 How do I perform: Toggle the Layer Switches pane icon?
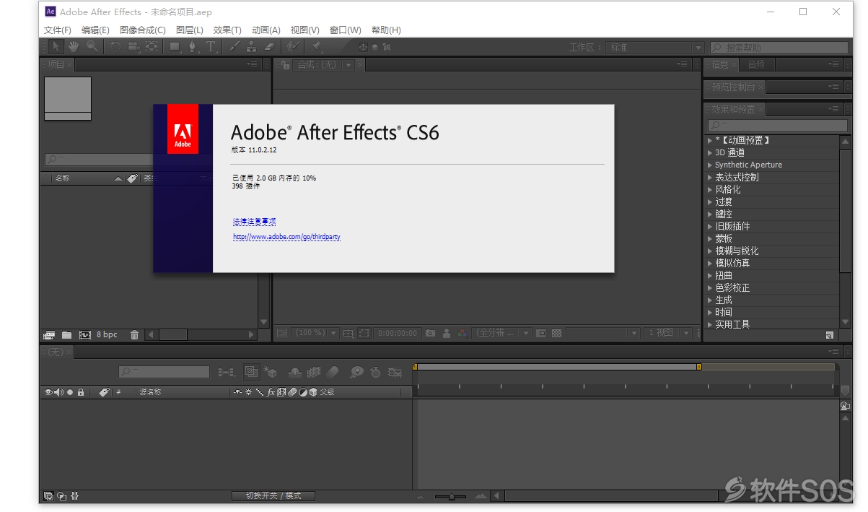click(48, 496)
